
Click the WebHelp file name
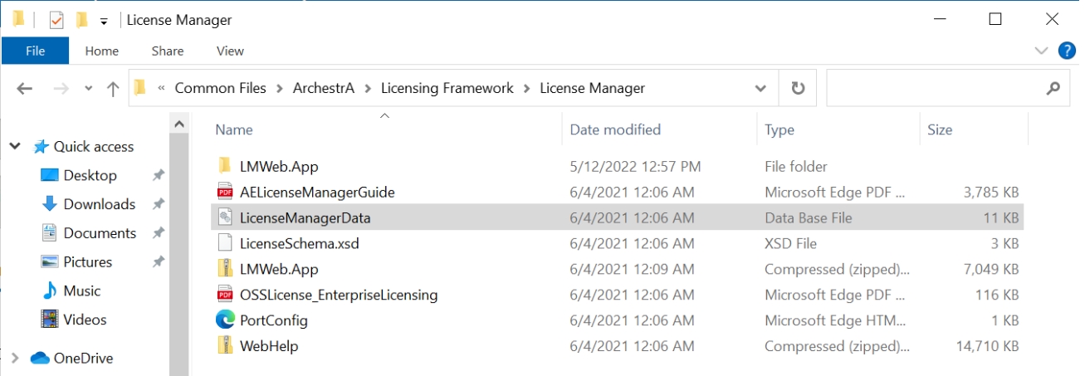coord(269,346)
